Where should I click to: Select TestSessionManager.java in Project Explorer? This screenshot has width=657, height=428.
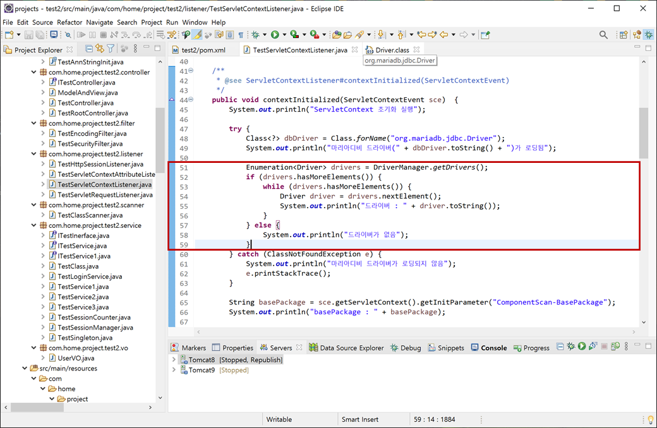click(95, 328)
